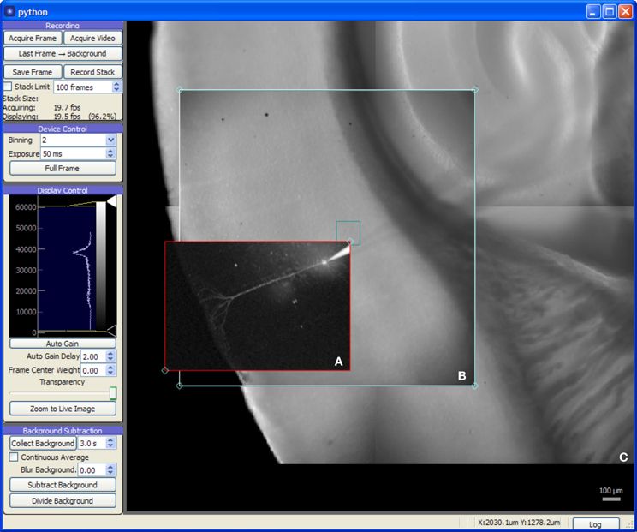
Task: Decrease background collection time with down arrow
Action: 110,446
